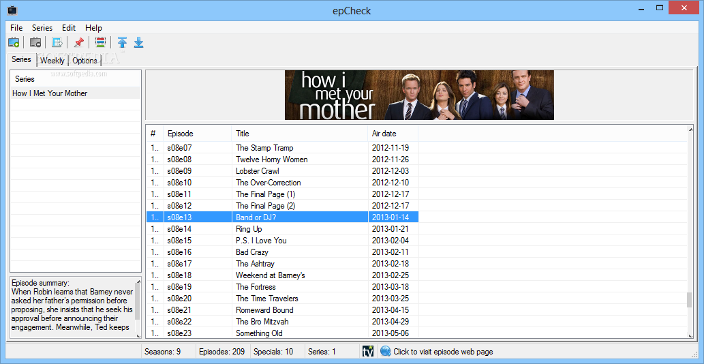The width and height of the screenshot is (704, 364).
Task: Select 'Something Old' title
Action: 259,333
